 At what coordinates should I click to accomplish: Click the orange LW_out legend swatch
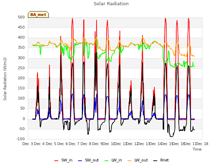click(130, 161)
